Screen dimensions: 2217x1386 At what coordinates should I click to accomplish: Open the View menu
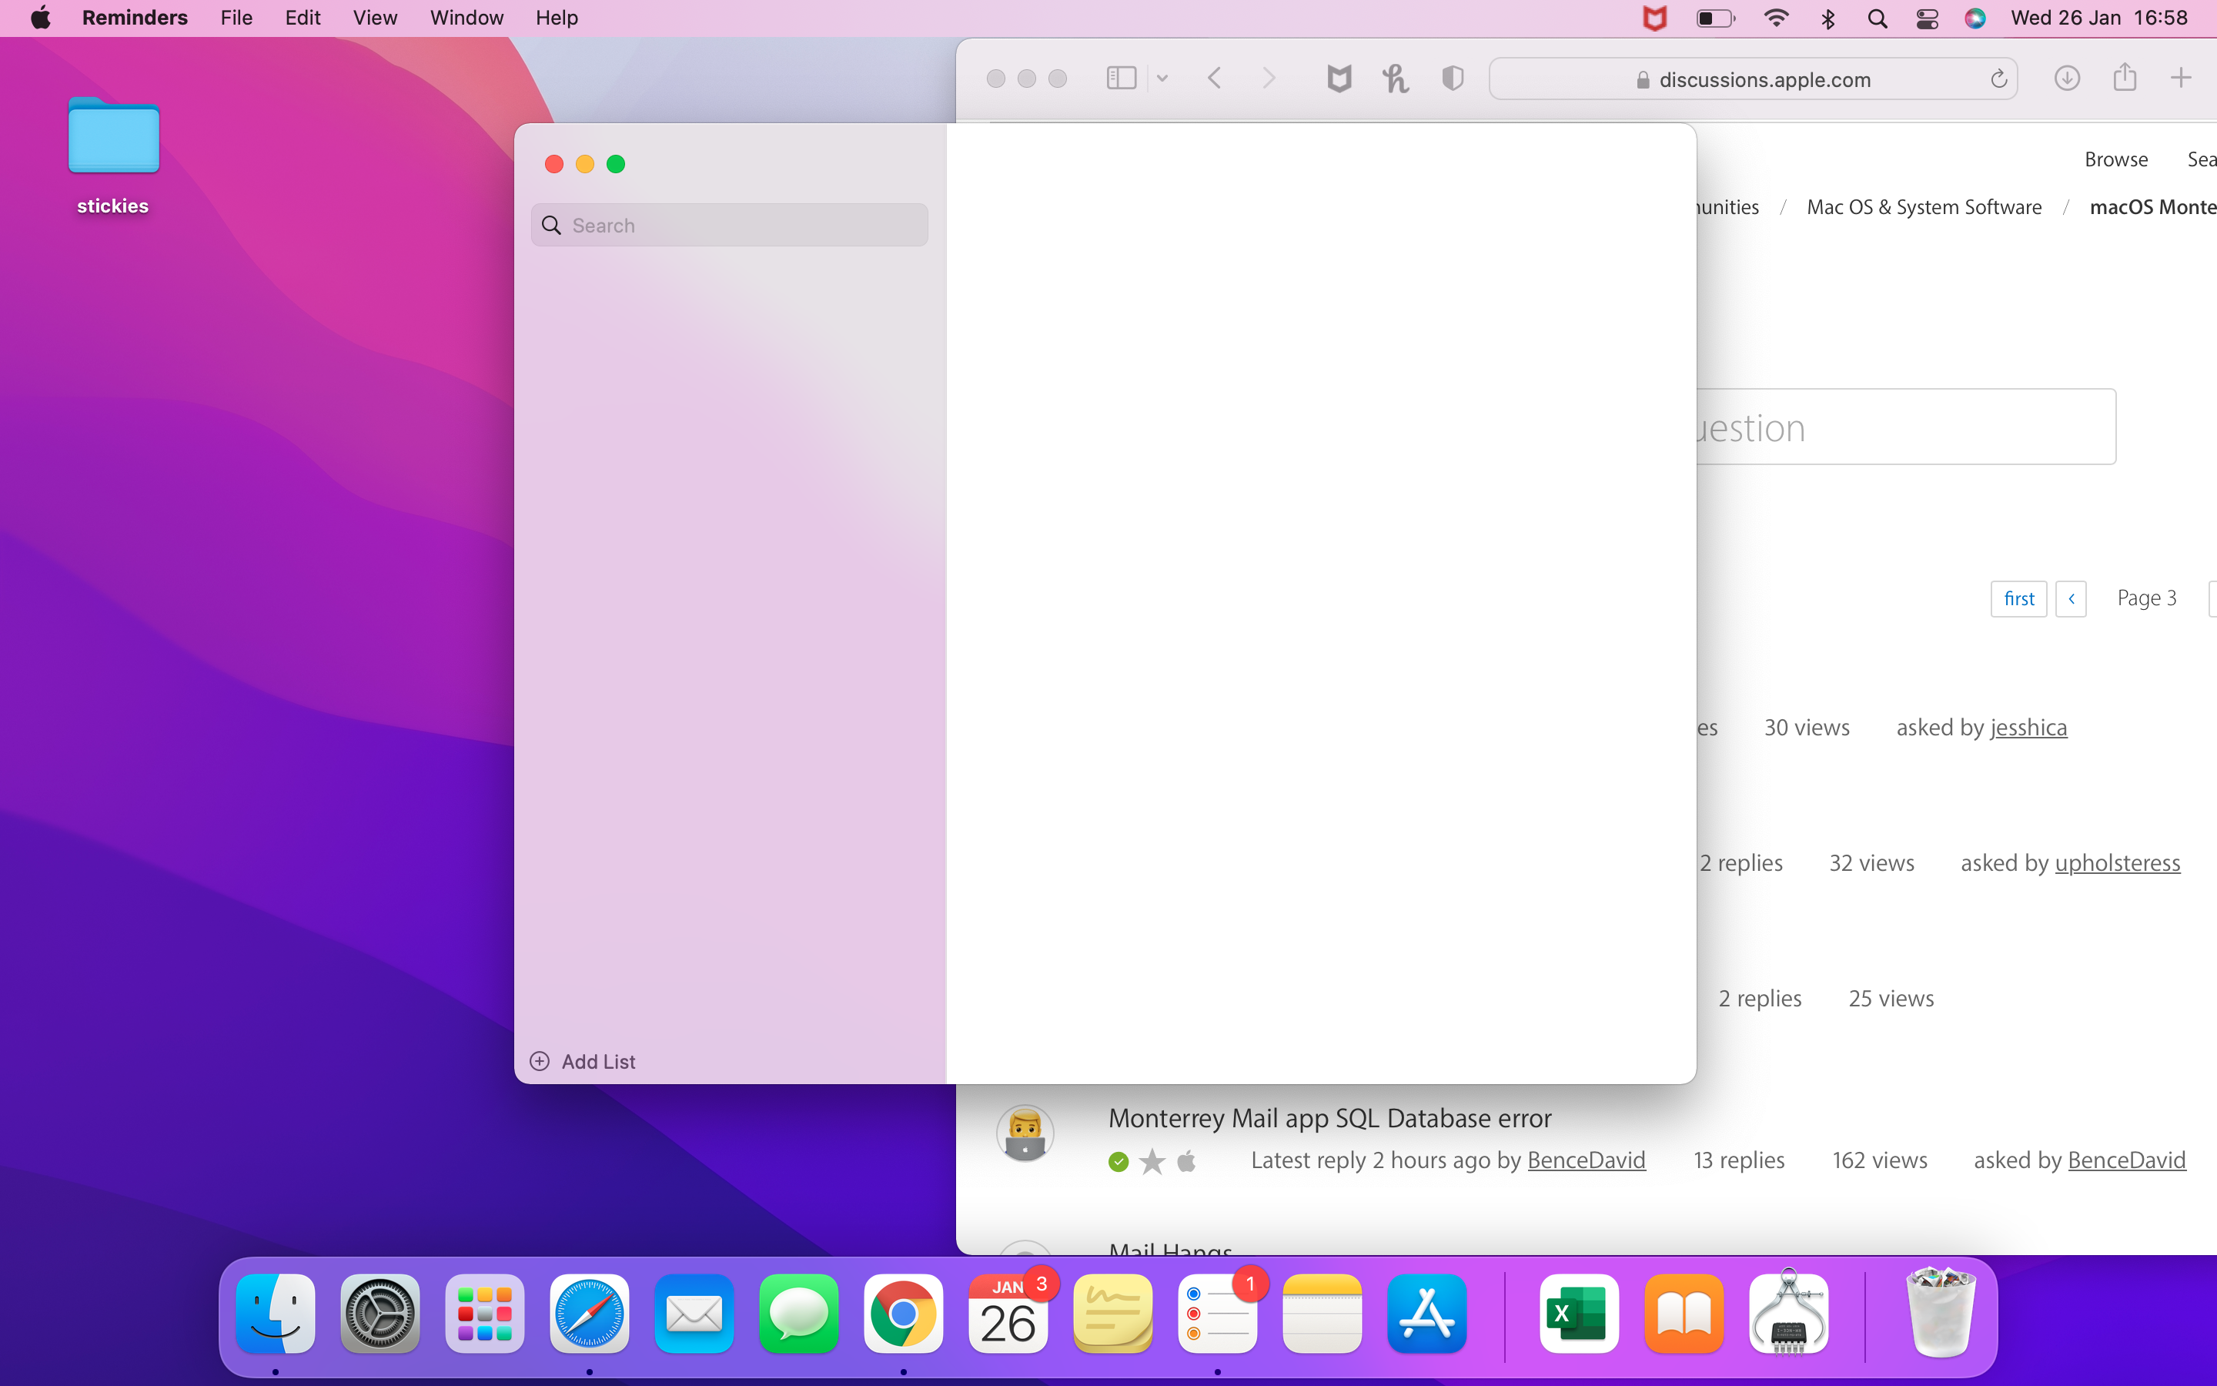tap(375, 18)
